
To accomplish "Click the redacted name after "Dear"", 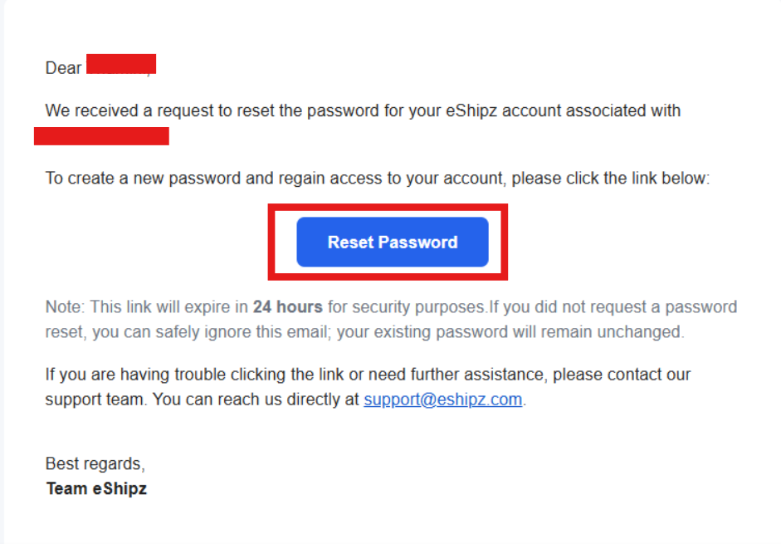I will pyautogui.click(x=121, y=65).
